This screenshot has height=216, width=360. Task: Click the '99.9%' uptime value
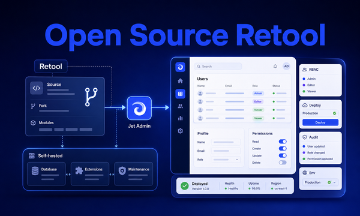(256, 188)
